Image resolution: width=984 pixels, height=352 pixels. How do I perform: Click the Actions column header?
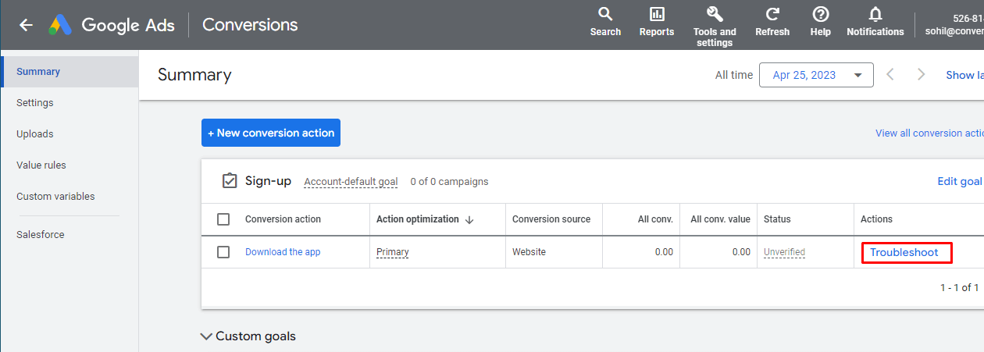[x=876, y=219]
